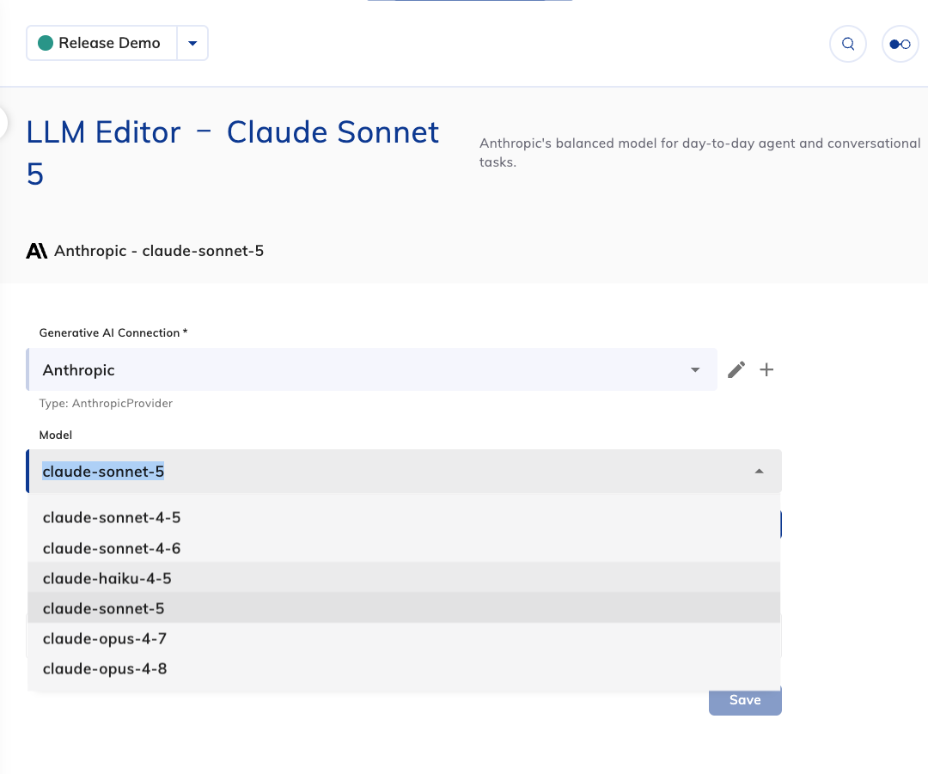Screen dimensions: 928x774
Task: Click the 'Model' field label
Action: pos(56,435)
